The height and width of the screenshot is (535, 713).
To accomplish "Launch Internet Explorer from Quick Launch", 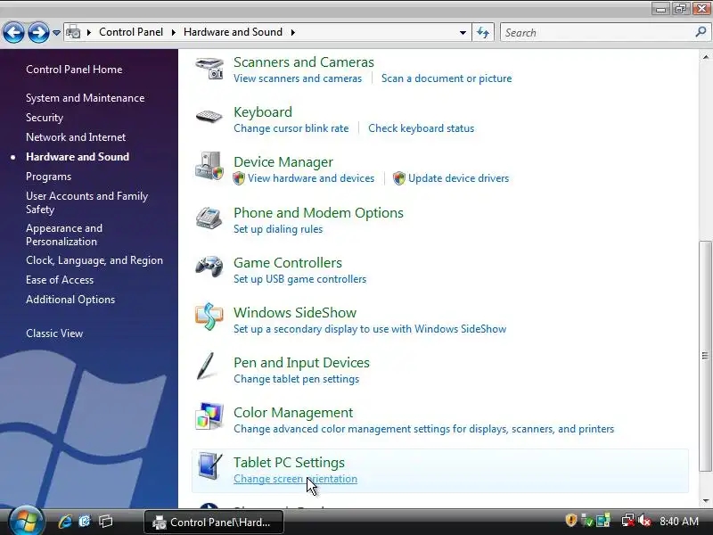I will click(64, 522).
